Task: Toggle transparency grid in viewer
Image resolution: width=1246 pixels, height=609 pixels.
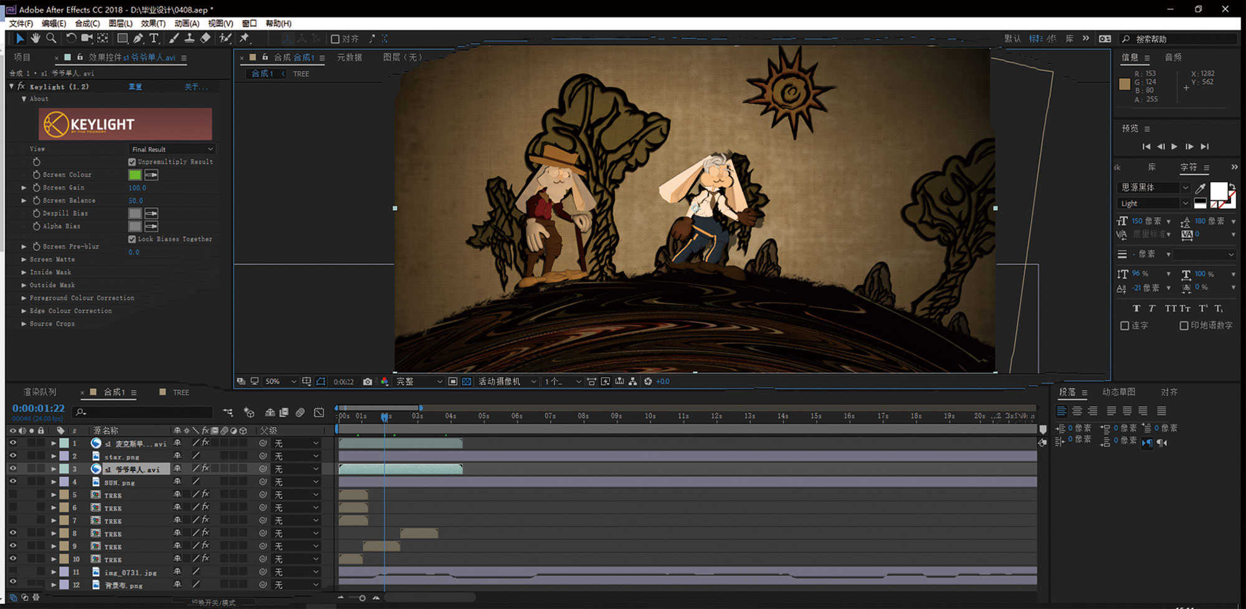Action: coord(467,382)
